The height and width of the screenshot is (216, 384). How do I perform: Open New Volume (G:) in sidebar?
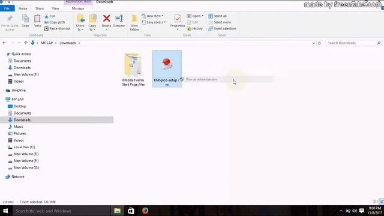pos(26,168)
